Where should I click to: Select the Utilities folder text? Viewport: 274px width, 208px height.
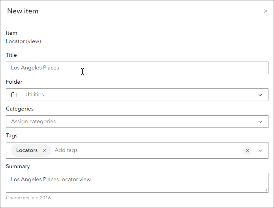click(34, 95)
